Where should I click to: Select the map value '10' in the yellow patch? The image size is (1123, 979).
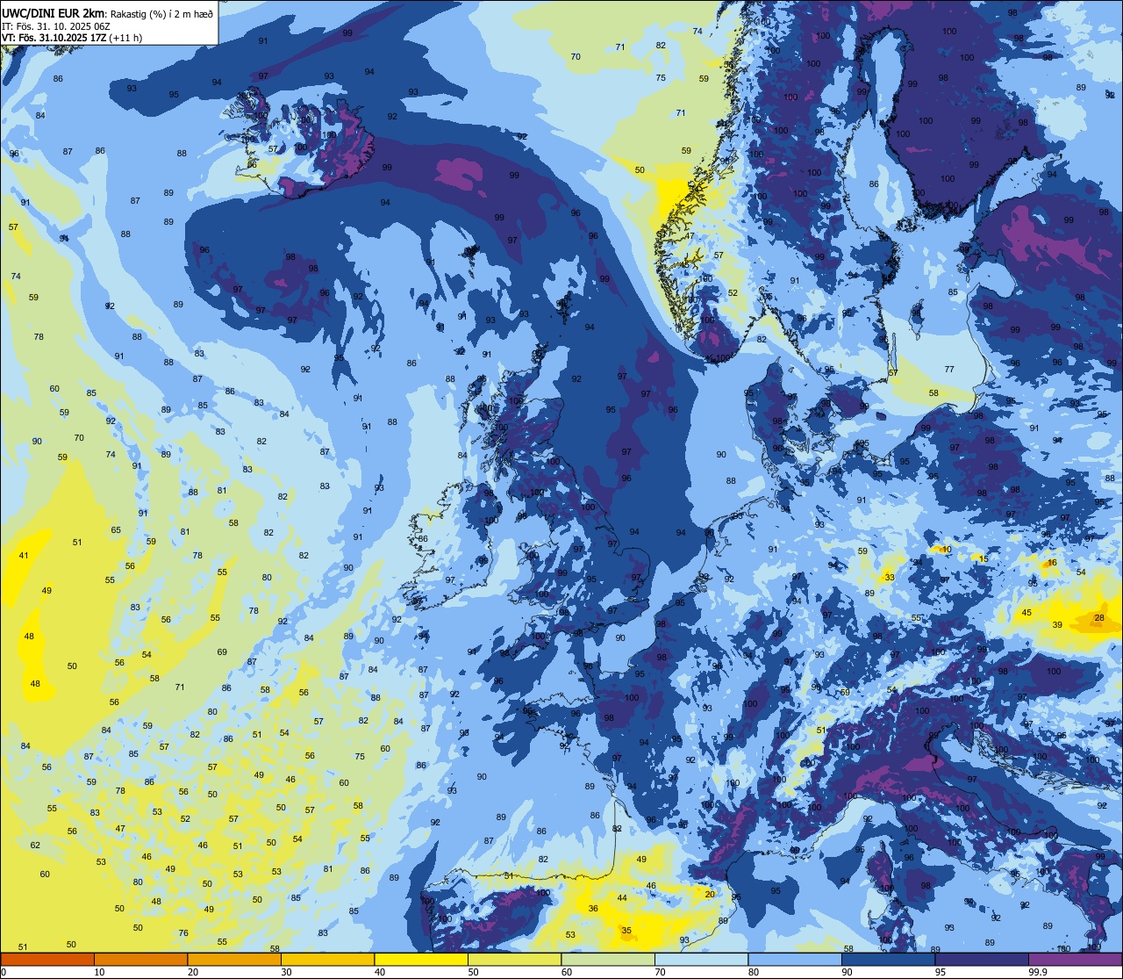(945, 550)
